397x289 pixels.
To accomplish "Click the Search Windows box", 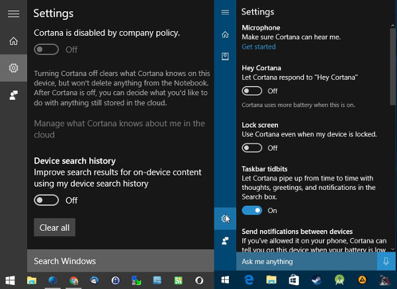I will click(x=120, y=261).
